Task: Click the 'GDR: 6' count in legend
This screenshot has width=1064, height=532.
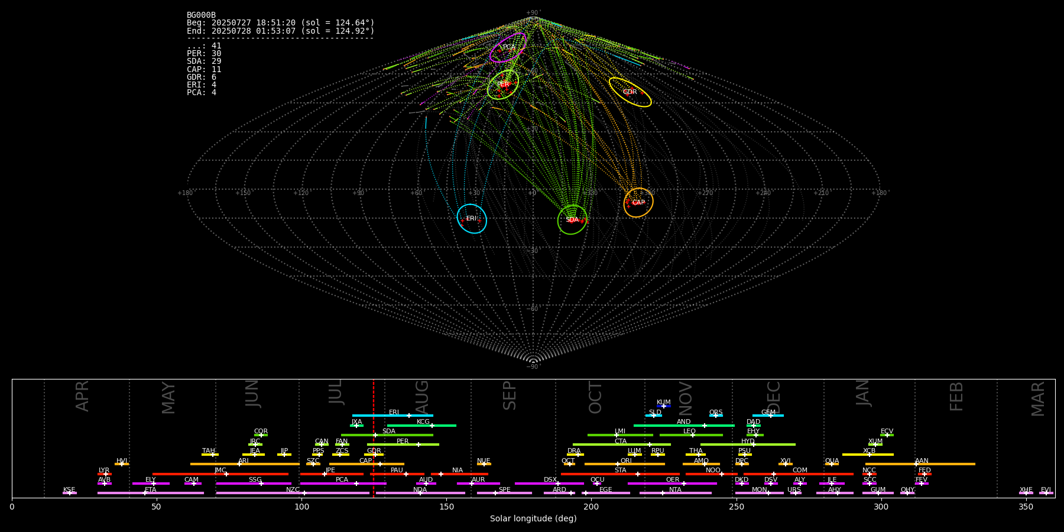Action: tap(202, 77)
